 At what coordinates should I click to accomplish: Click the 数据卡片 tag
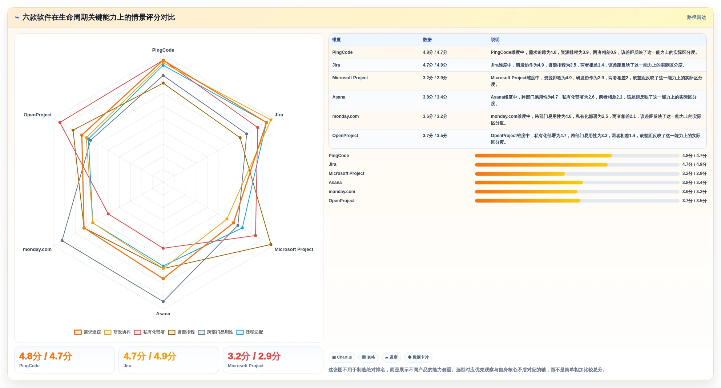(x=418, y=357)
